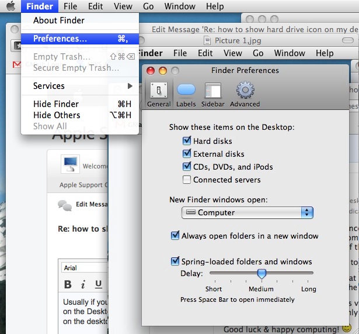Click the Long label under Delay slider
Image resolution: width=359 pixels, height=334 pixels.
pyautogui.click(x=309, y=289)
